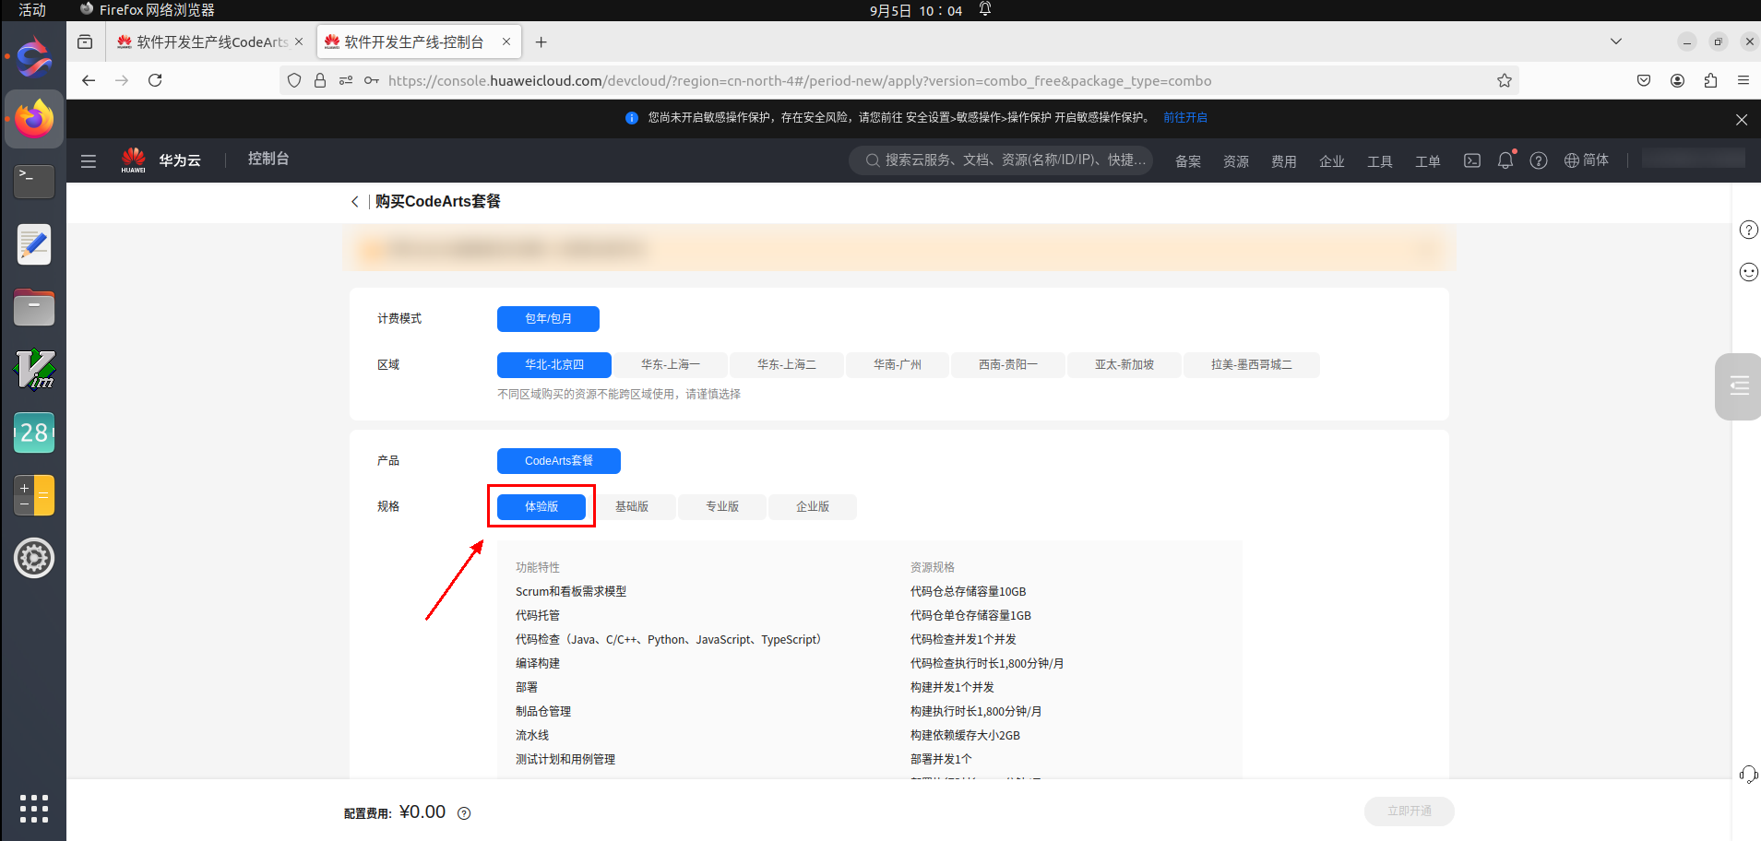
Task: Open a new browser tab
Action: click(541, 41)
